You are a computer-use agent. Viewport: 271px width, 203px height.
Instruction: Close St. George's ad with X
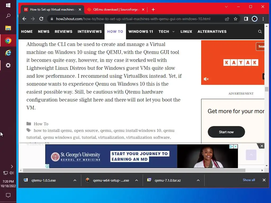(235, 146)
